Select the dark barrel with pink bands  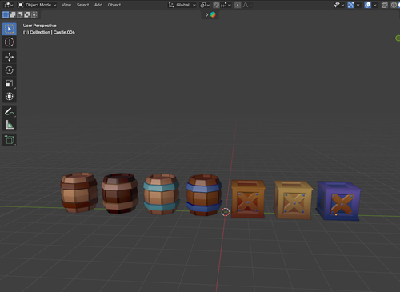pyautogui.click(x=120, y=193)
